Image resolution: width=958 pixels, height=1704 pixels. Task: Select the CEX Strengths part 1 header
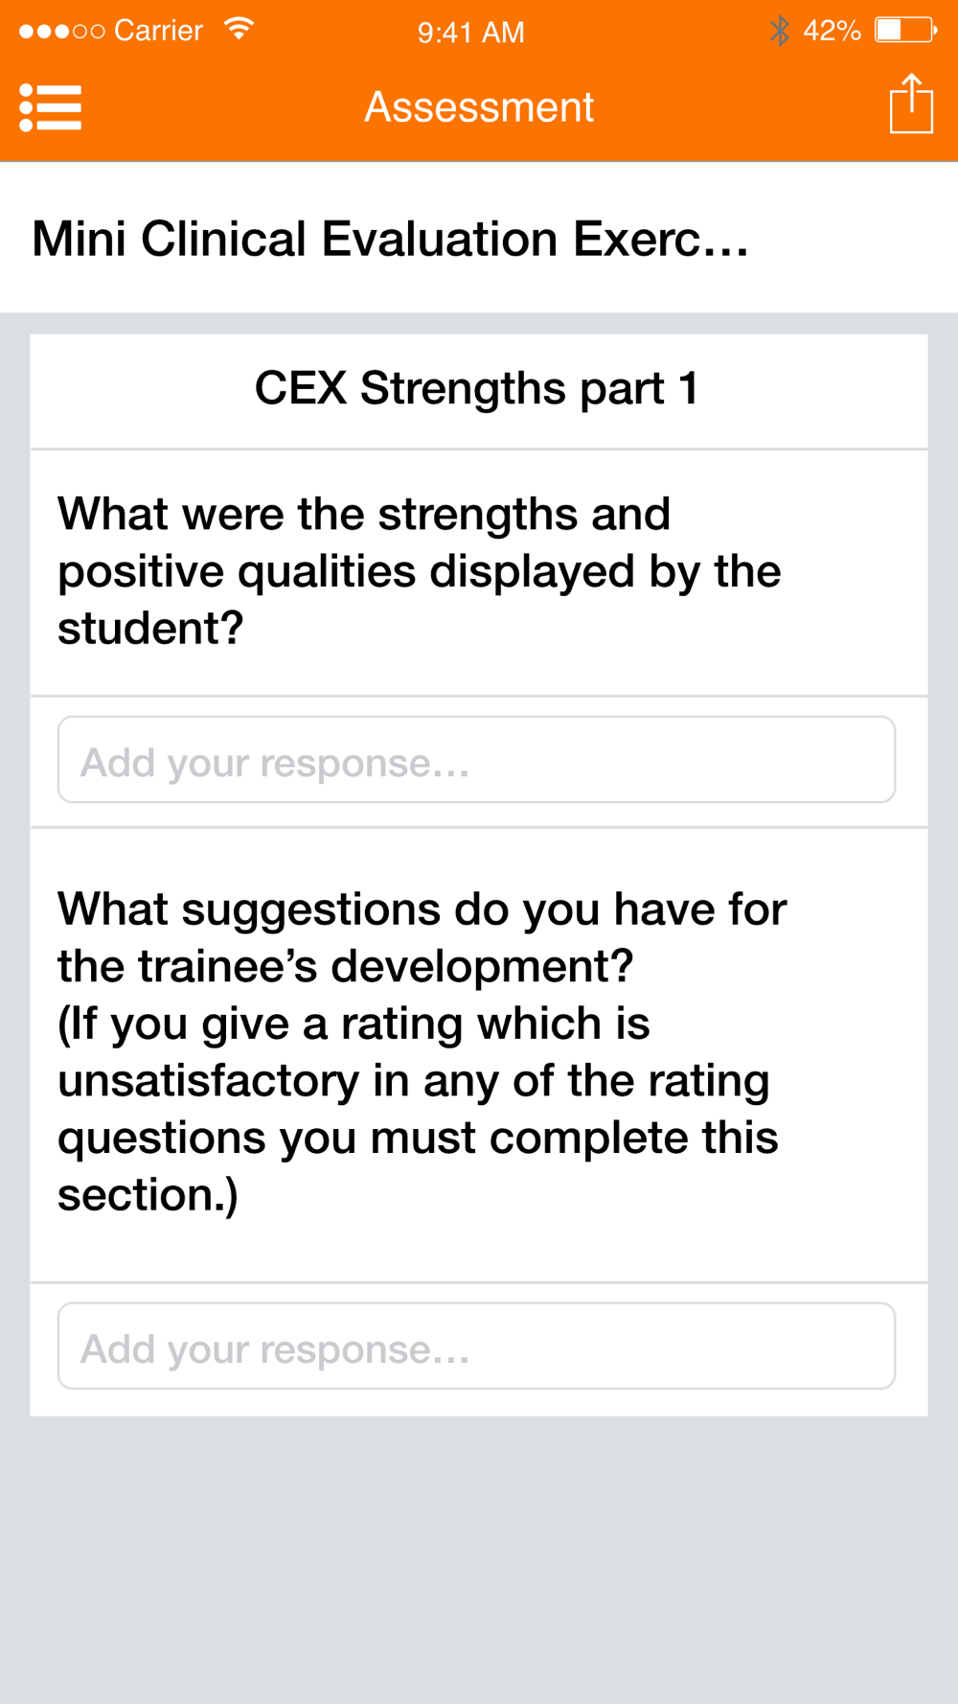click(x=477, y=389)
